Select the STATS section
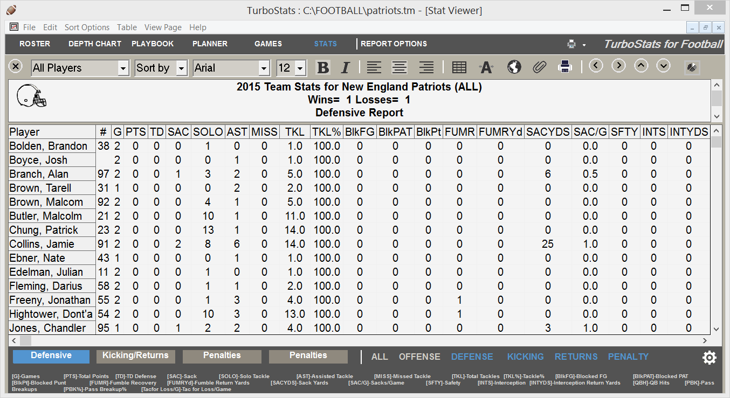Image resolution: width=730 pixels, height=398 pixels. (326, 44)
